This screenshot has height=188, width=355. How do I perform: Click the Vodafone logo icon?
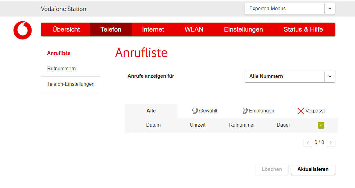23,30
